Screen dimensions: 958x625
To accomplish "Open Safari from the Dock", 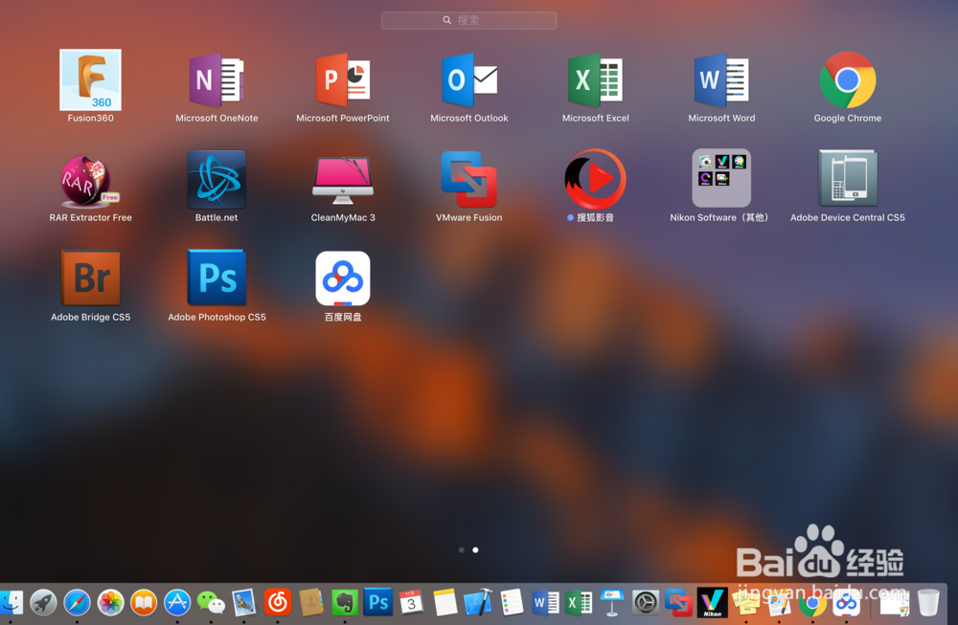I will click(x=77, y=603).
